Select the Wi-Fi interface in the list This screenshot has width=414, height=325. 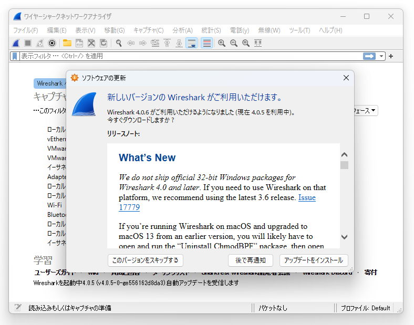(55, 205)
